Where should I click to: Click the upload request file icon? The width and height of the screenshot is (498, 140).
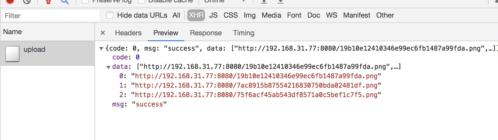coord(12,54)
